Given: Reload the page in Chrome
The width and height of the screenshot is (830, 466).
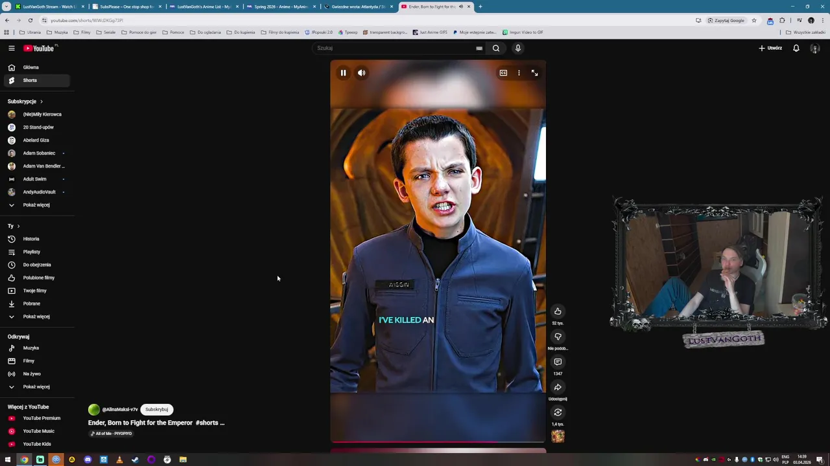Looking at the screenshot, I should 30,20.
